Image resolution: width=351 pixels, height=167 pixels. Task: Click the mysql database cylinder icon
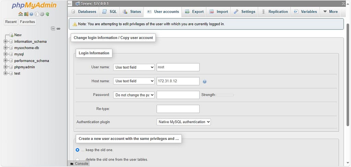click(x=11, y=55)
